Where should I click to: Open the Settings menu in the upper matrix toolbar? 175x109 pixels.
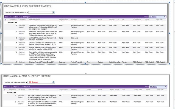pos(27,17)
